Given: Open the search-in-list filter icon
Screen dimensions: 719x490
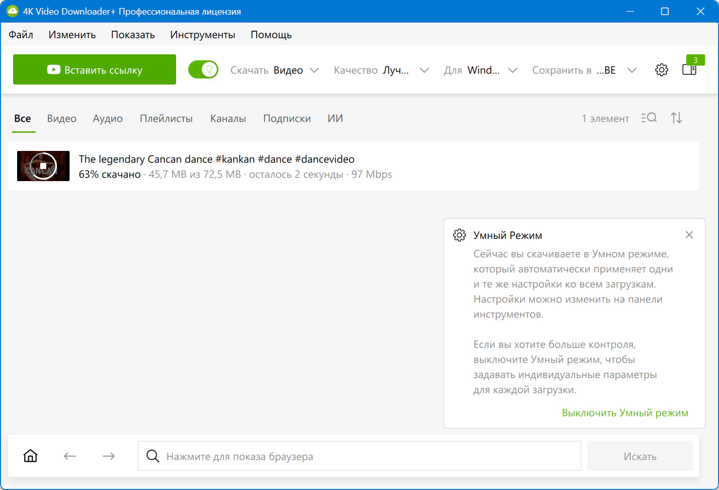Looking at the screenshot, I should point(649,118).
